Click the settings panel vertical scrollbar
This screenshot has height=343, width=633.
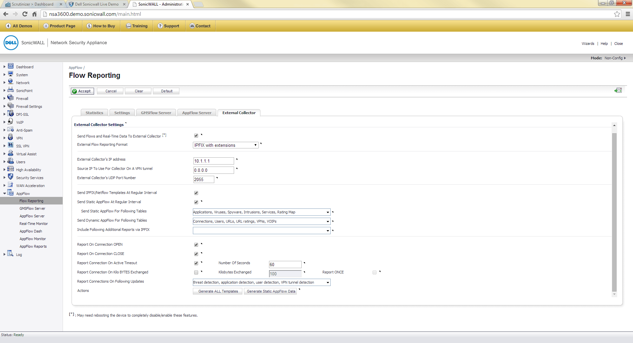(614, 212)
